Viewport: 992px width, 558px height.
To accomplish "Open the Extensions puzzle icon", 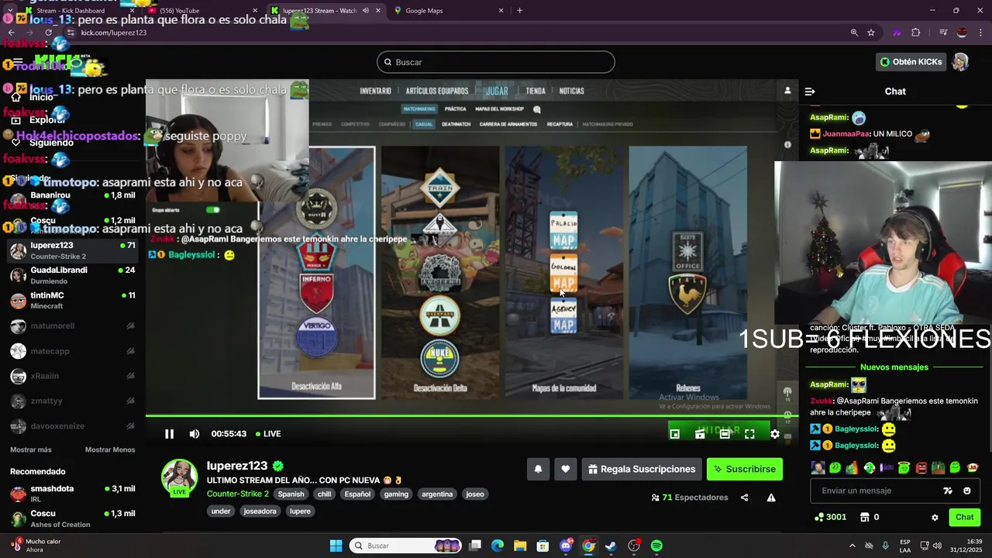I will [916, 33].
